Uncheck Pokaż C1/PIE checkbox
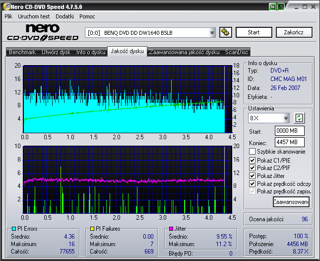The height and width of the screenshot is (261, 320). coord(252,160)
